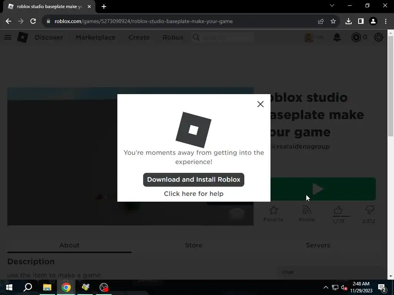Open the Roblox settings gear

(x=379, y=37)
